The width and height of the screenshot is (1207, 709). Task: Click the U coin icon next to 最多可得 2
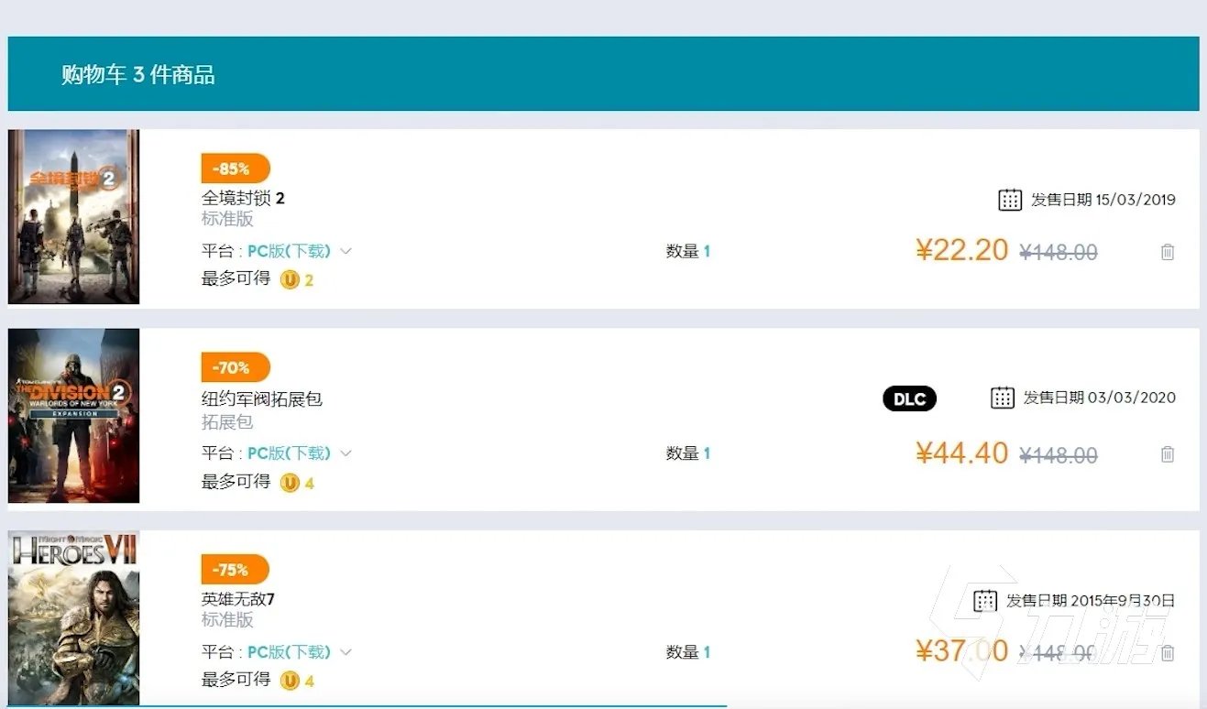coord(290,279)
